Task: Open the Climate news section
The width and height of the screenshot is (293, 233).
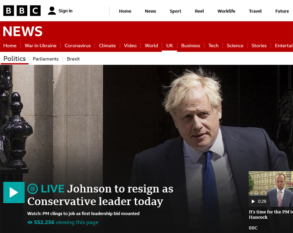Action: point(107,46)
